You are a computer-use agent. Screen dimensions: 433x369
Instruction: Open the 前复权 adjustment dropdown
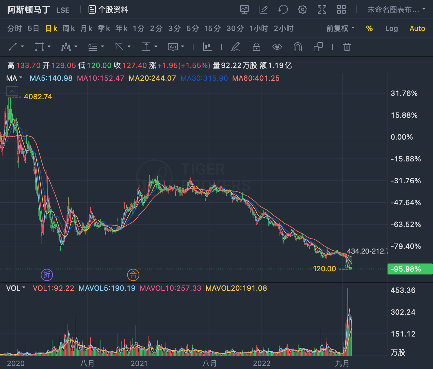[x=340, y=29]
